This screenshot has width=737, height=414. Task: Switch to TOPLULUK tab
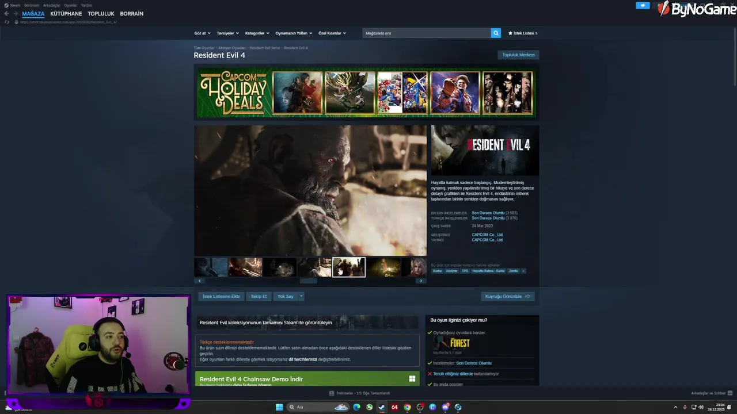(101, 14)
